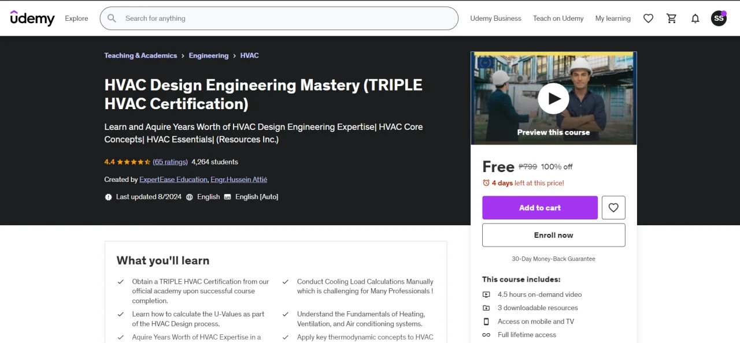Image resolution: width=740 pixels, height=343 pixels.
Task: Click the mobile access icon
Action: point(486,322)
